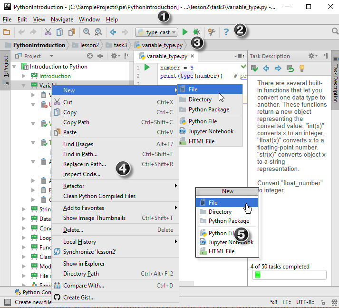339x308 pixels.
Task: Click the Redo arrow icon
Action: 33,32
